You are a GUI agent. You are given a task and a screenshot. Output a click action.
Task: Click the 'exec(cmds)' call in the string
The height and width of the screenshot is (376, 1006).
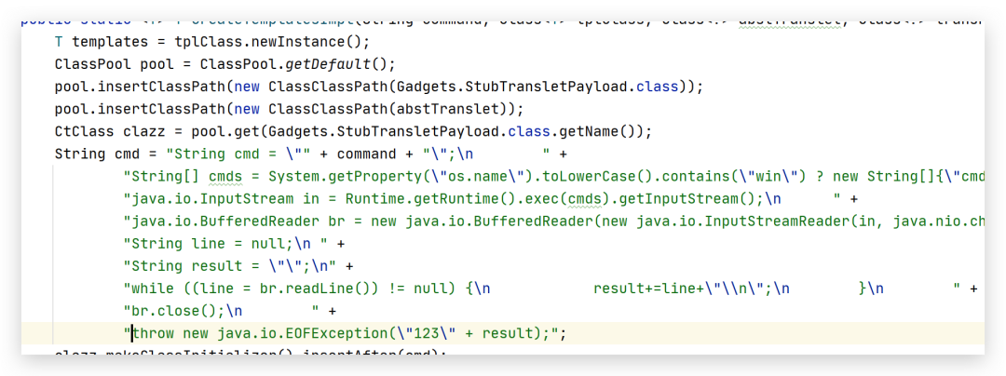[x=566, y=198]
